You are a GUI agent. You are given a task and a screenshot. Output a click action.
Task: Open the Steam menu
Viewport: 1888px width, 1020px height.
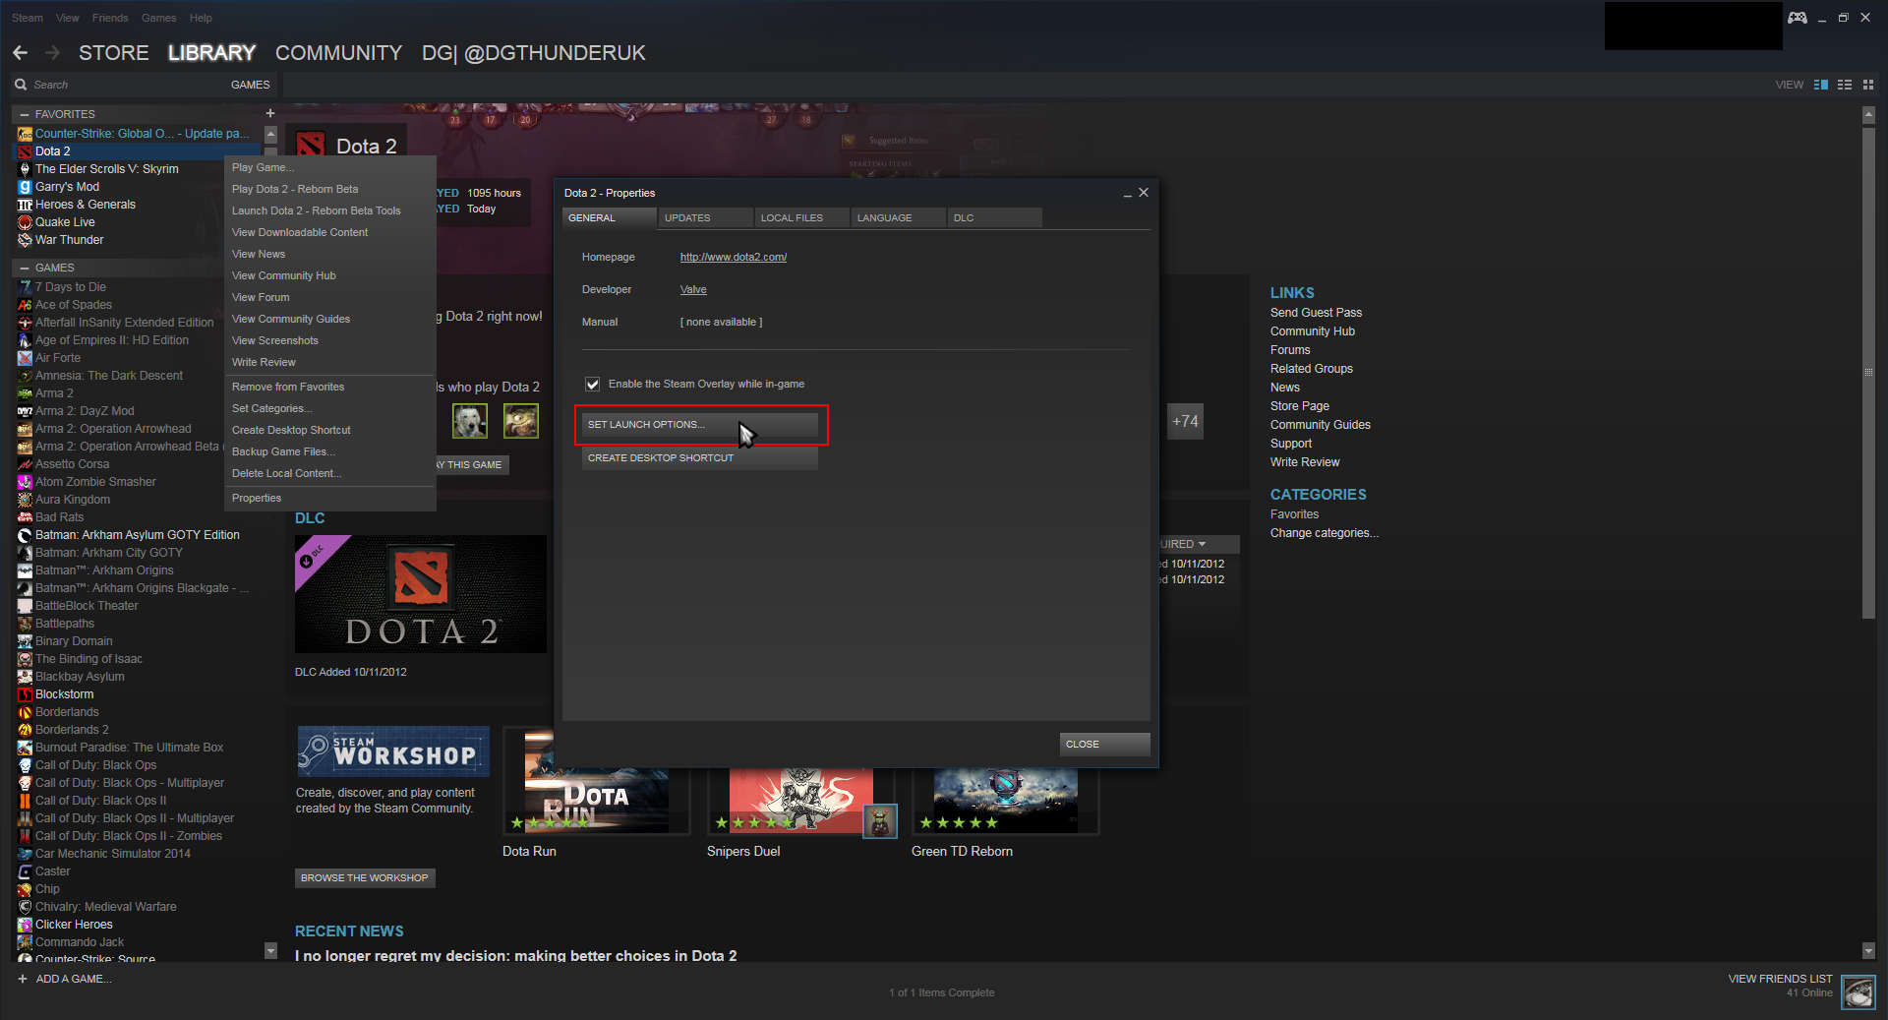pos(28,18)
